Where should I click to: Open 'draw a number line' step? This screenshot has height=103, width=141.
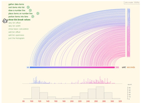[17, 10]
